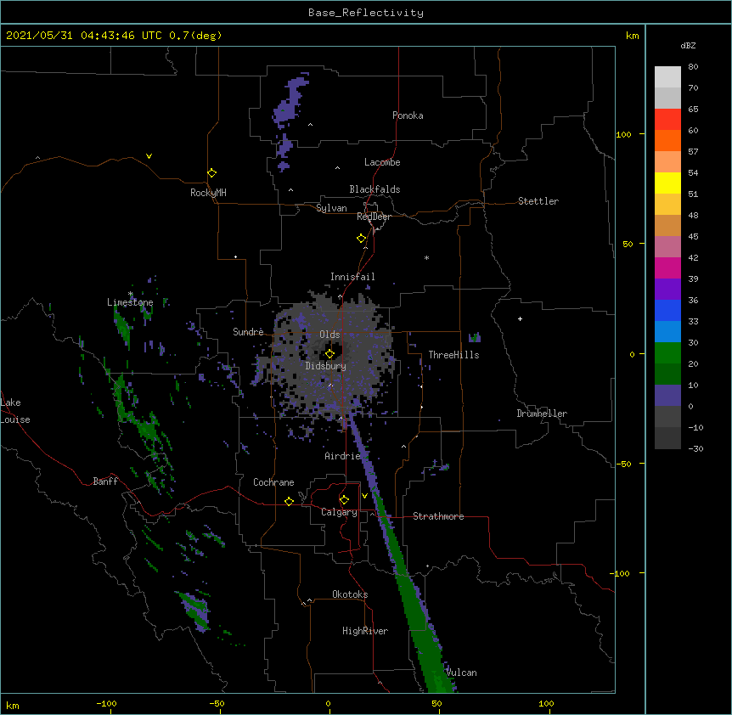Pick the blue 36 dBZ legend swatch
This screenshot has height=715, width=732.
[x=667, y=310]
